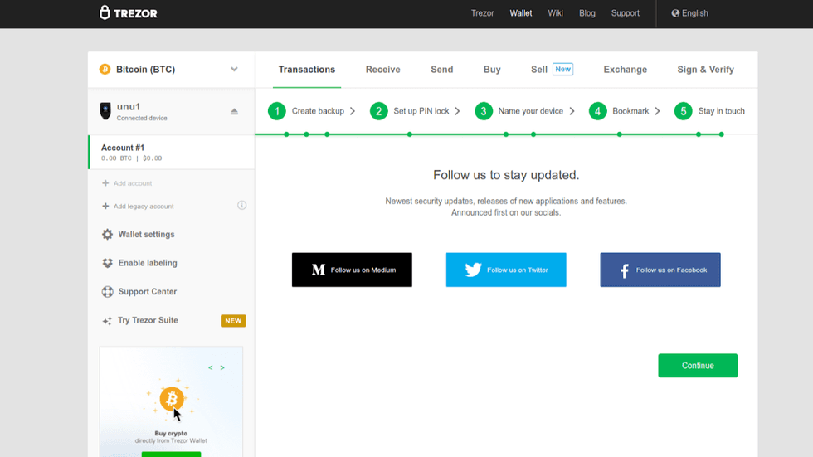This screenshot has height=457, width=813.
Task: Click the Trezor logo in header
Action: coord(128,13)
